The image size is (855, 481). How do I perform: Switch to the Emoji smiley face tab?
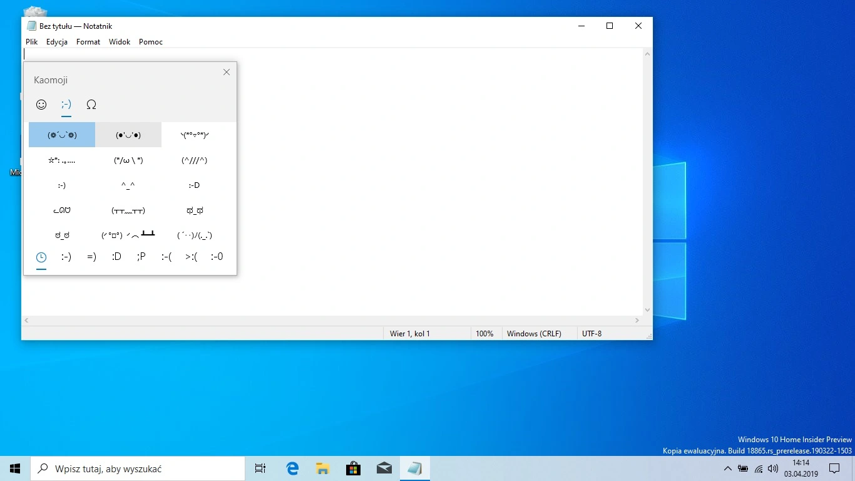(x=41, y=105)
